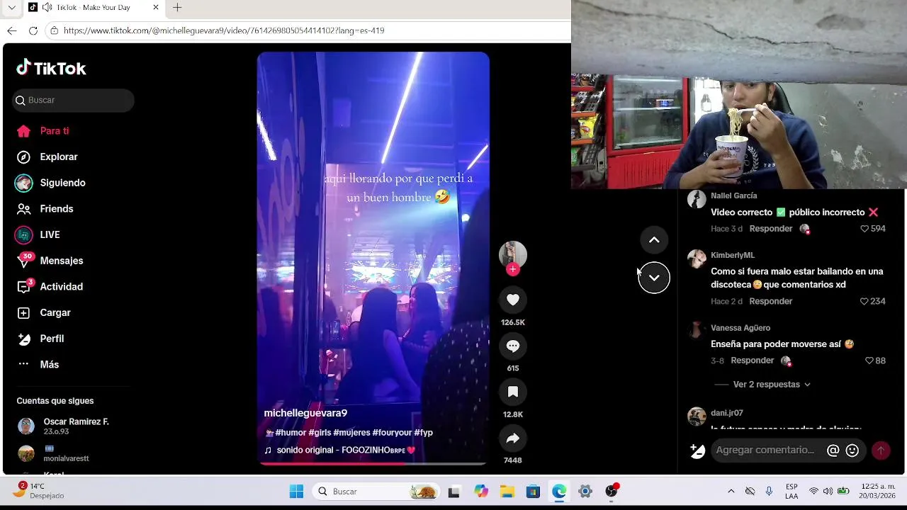Open Settings gear from the taskbar
The height and width of the screenshot is (510, 907).
585,492
